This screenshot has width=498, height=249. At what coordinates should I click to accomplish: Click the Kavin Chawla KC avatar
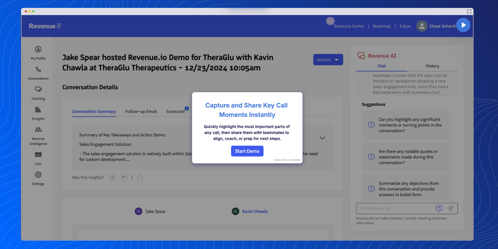pyautogui.click(x=235, y=211)
